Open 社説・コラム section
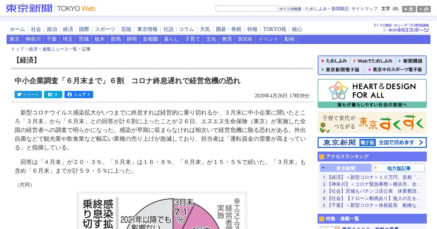The height and width of the screenshot is (229, 437). click(x=179, y=29)
